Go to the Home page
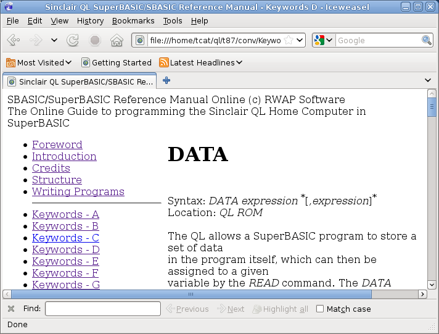The height and width of the screenshot is (334, 439). point(117,40)
